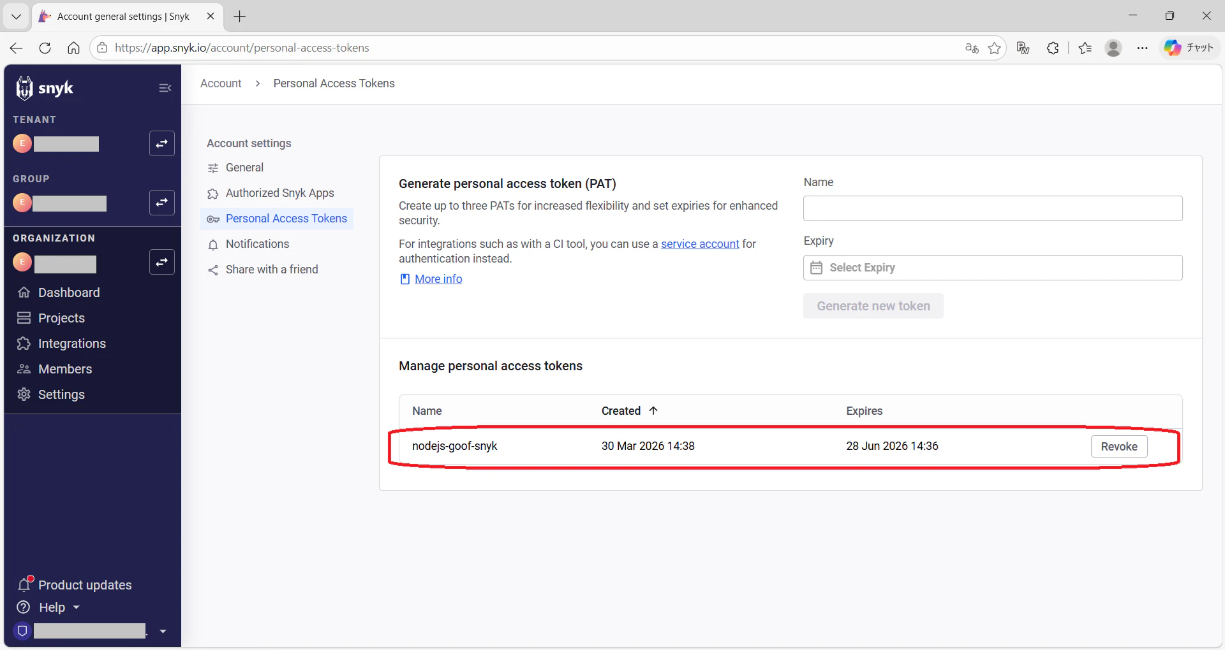Open Authorized Snyk Apps settings
This screenshot has height=650, width=1225.
click(x=279, y=193)
